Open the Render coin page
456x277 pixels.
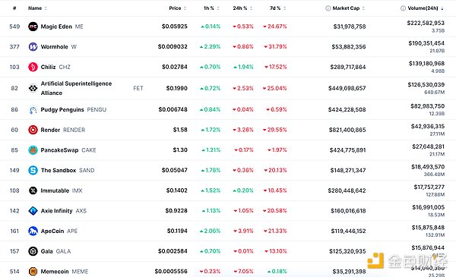(x=50, y=130)
